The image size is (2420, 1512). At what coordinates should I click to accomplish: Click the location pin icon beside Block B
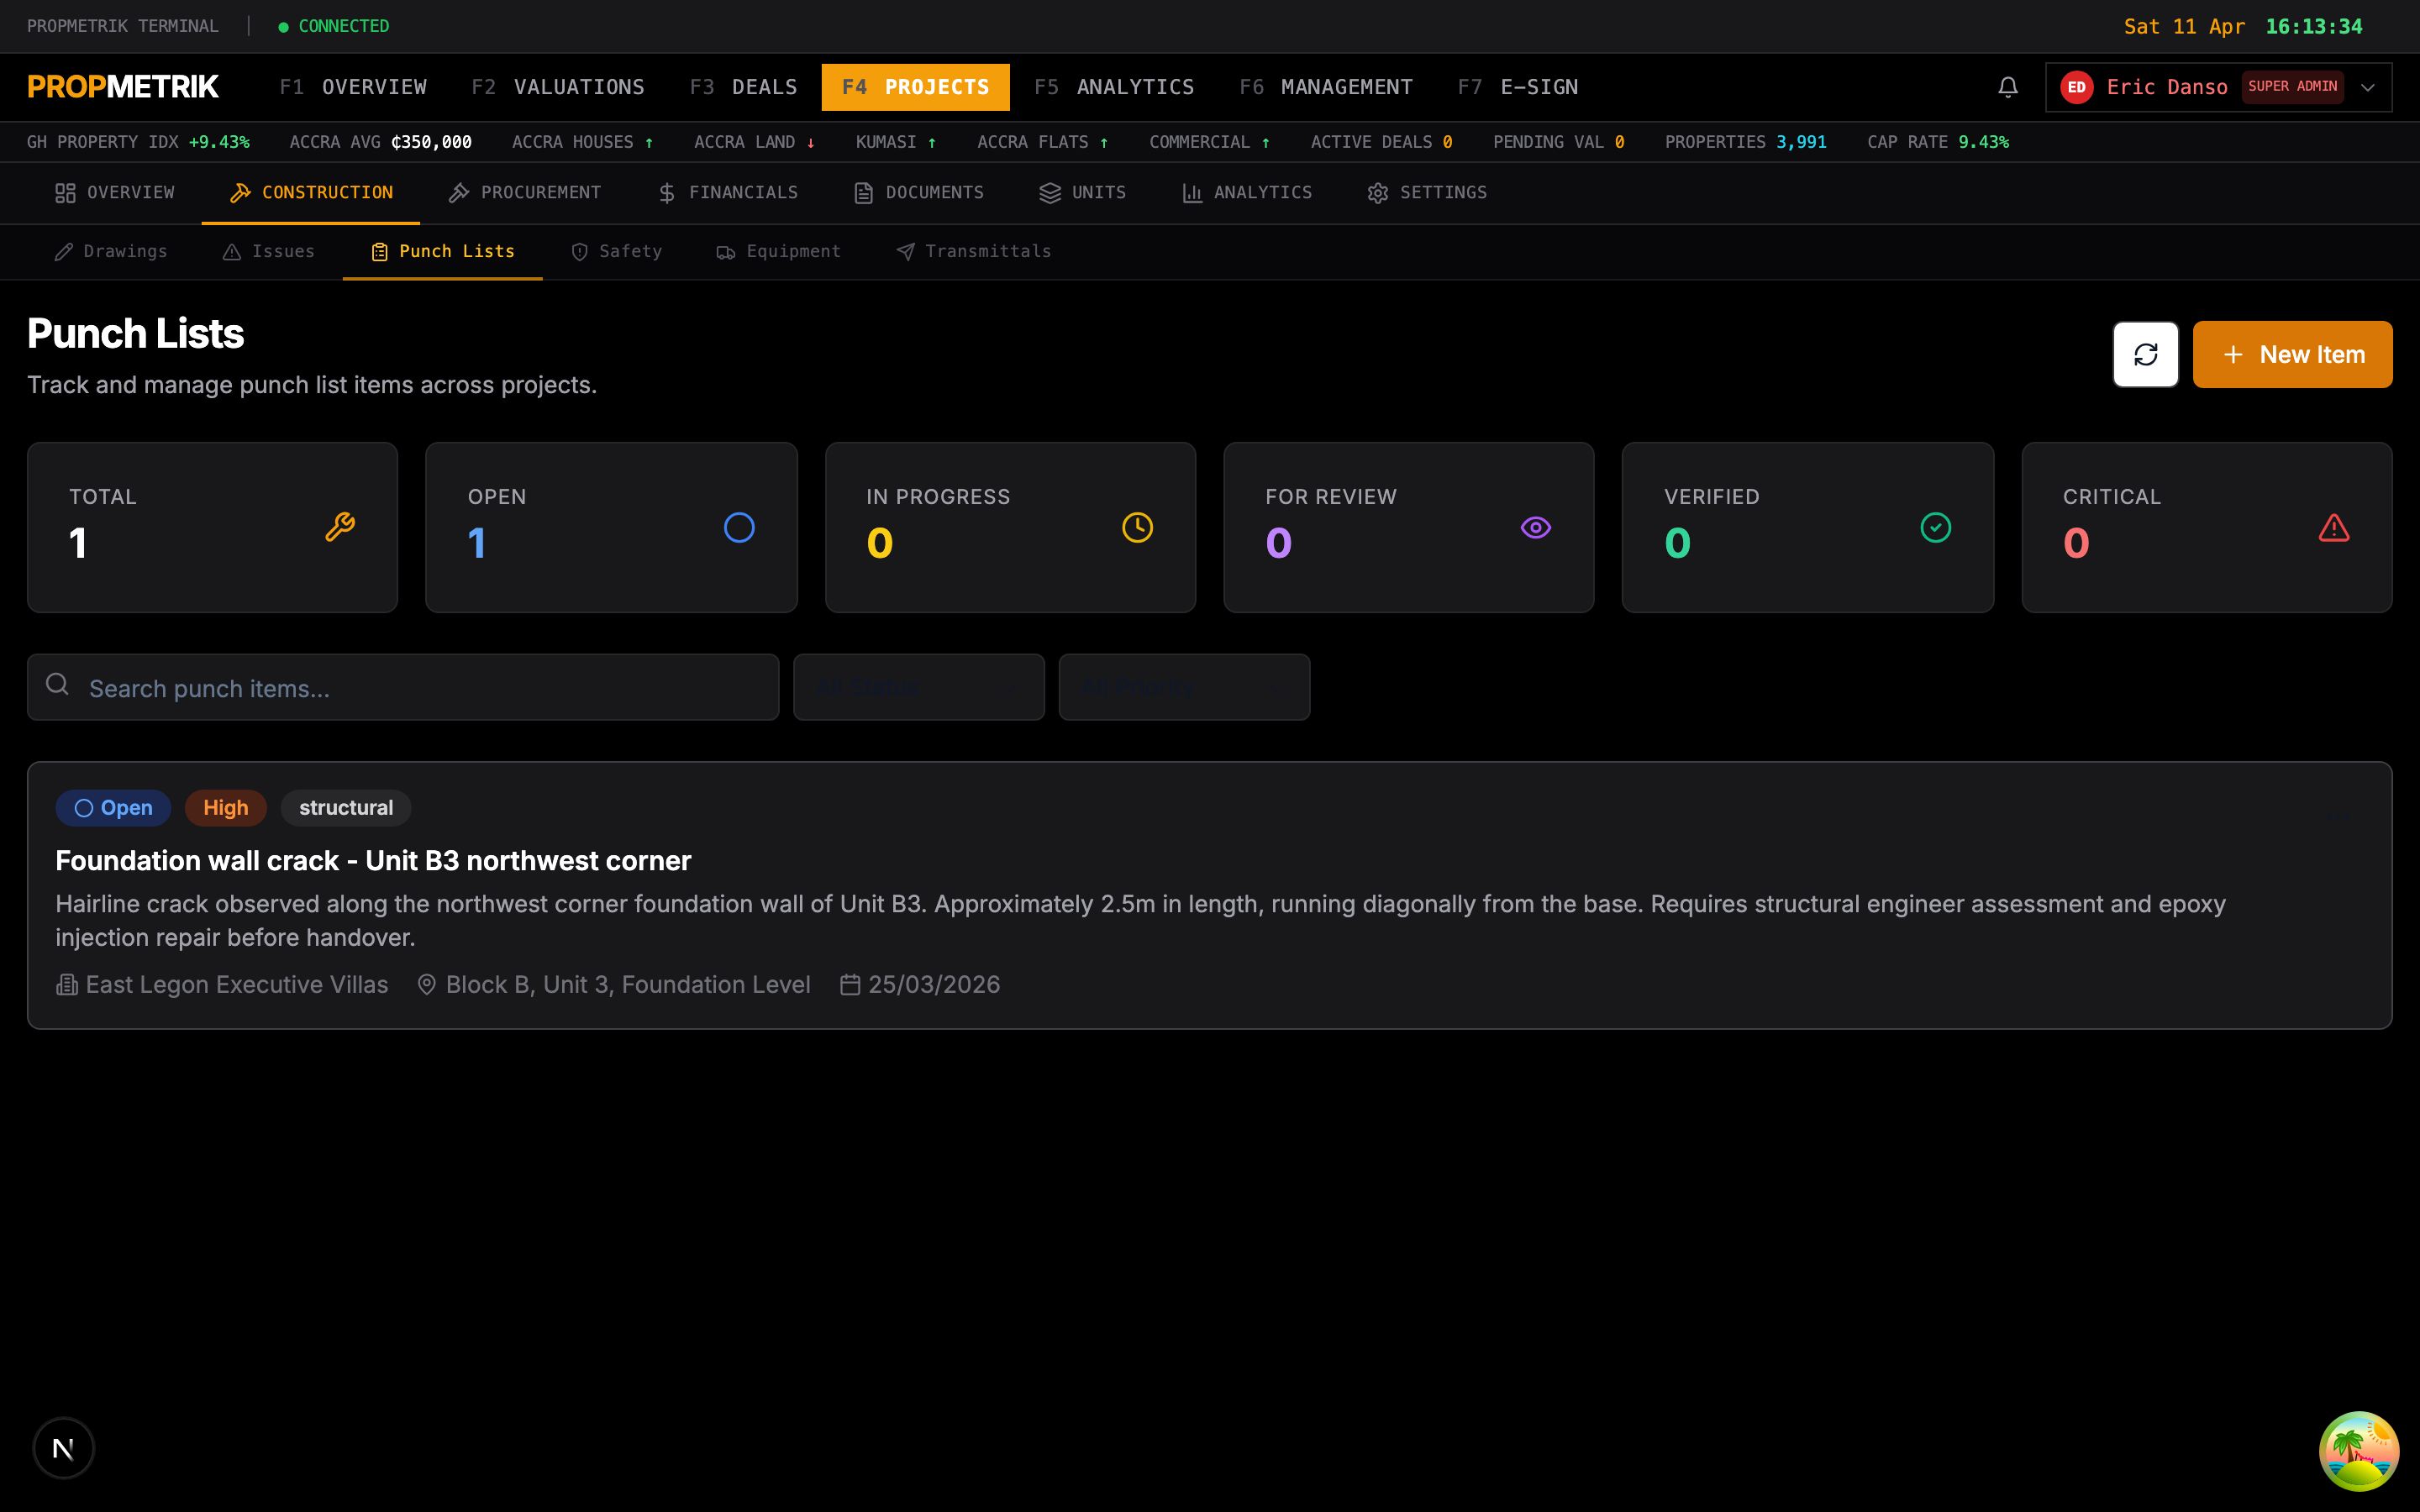(426, 985)
